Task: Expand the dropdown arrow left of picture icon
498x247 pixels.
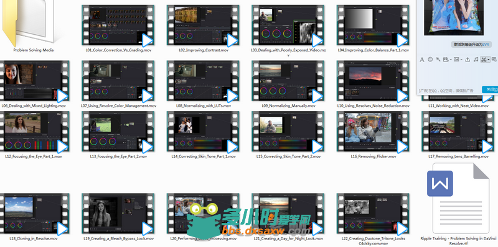Action: (451, 60)
